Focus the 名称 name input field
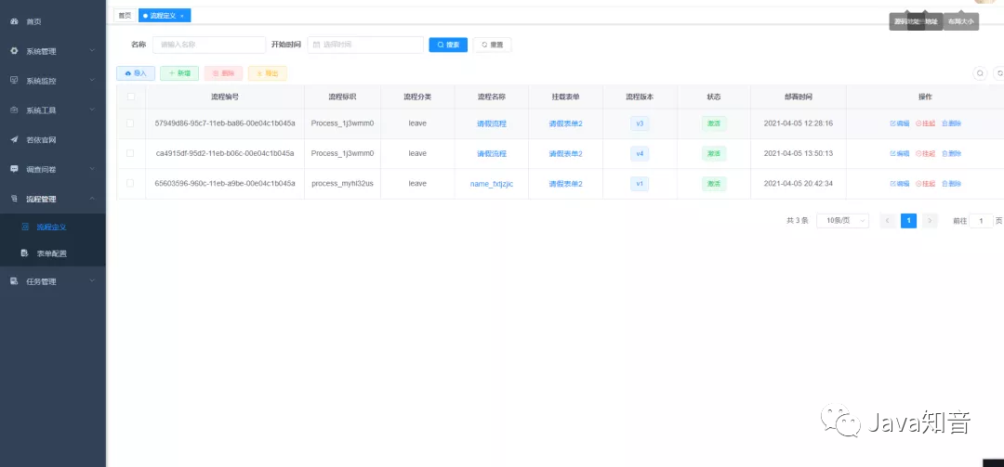Viewport: 1004px width, 467px height. (209, 45)
